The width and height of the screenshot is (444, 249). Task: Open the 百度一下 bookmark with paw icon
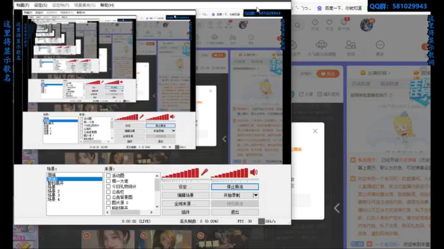coord(339,8)
